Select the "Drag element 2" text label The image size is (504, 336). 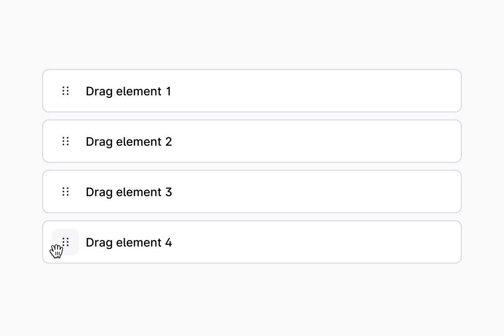[x=129, y=142]
